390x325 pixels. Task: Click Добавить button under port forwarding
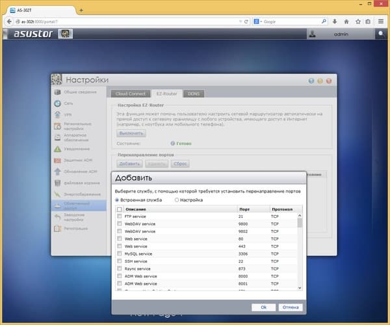tap(129, 164)
